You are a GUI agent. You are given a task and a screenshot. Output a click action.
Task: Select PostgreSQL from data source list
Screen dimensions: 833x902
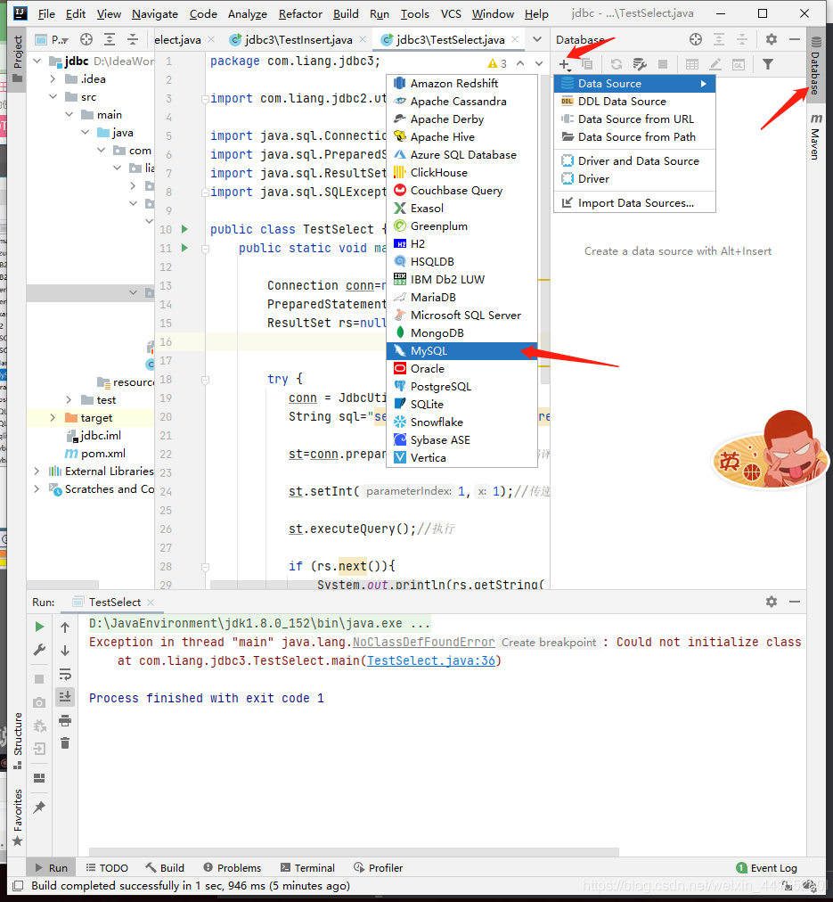point(461,387)
